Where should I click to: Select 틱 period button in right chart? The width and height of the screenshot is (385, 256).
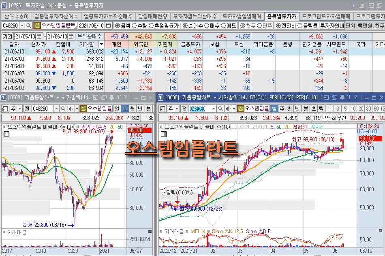click(321, 109)
